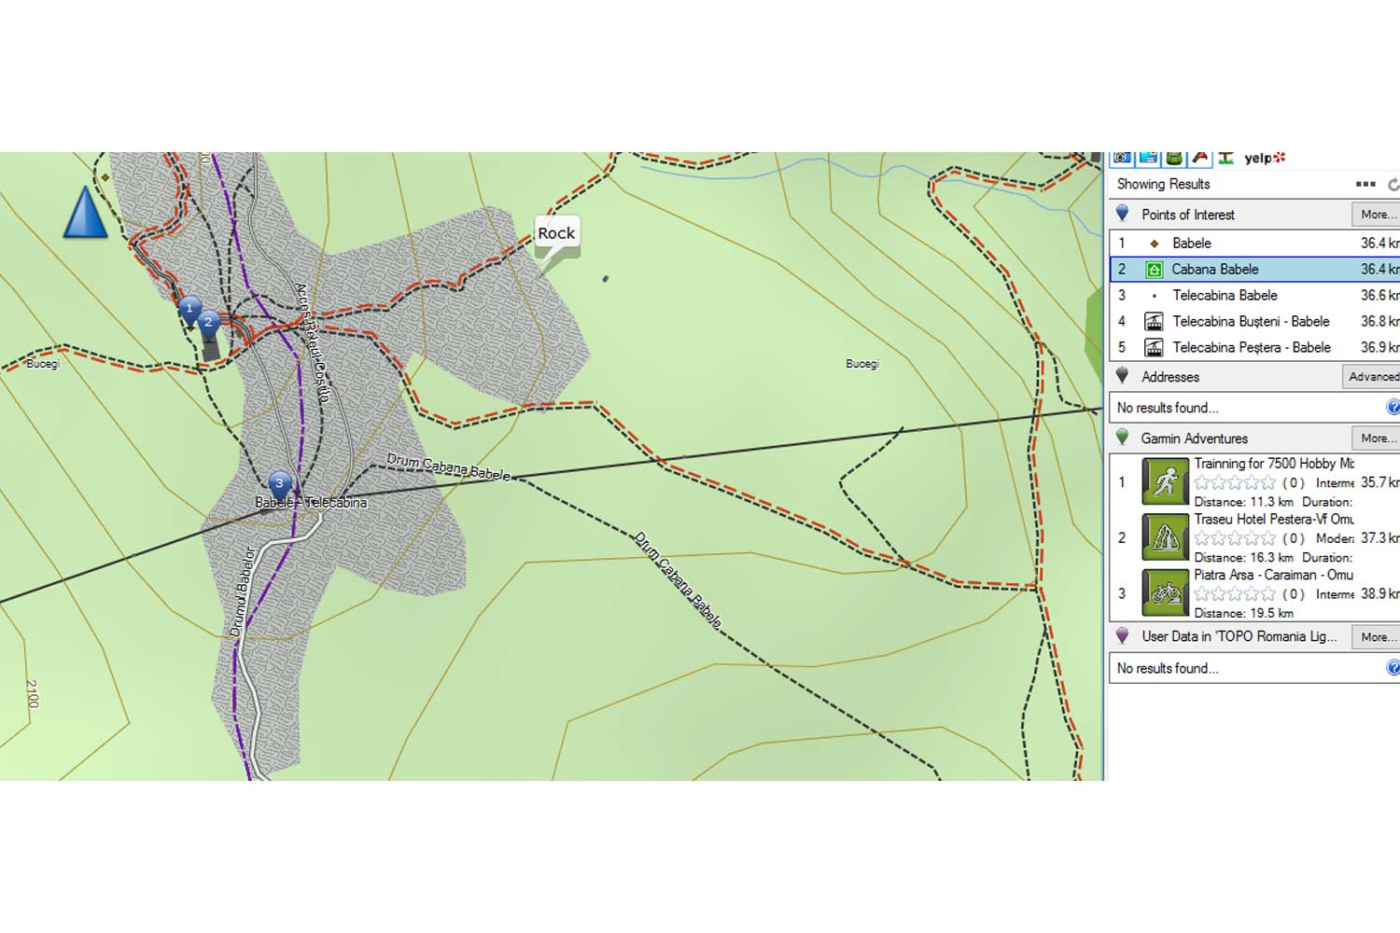Open Advanced address search
1400x933 pixels.
(x=1371, y=377)
